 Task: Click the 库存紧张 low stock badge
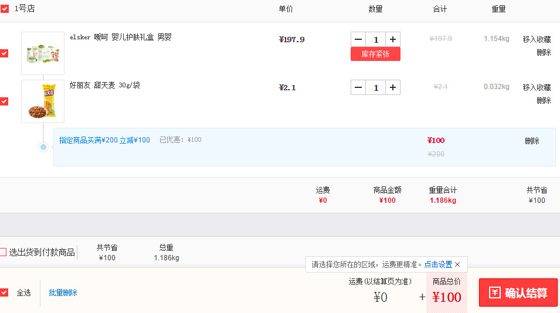pos(375,55)
